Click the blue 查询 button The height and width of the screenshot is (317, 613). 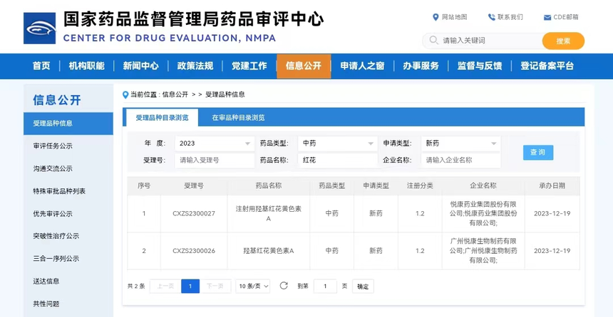(537, 152)
